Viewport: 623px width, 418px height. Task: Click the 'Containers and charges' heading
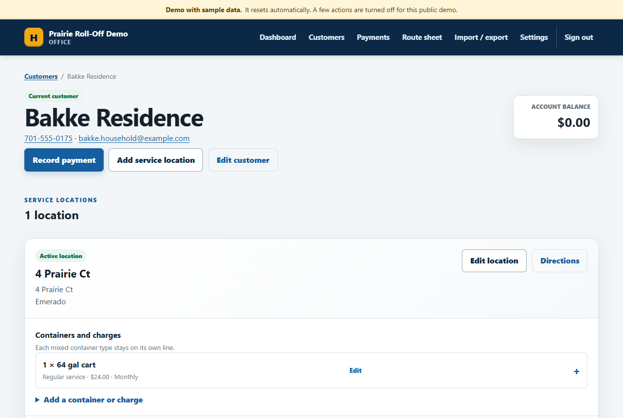tap(78, 335)
